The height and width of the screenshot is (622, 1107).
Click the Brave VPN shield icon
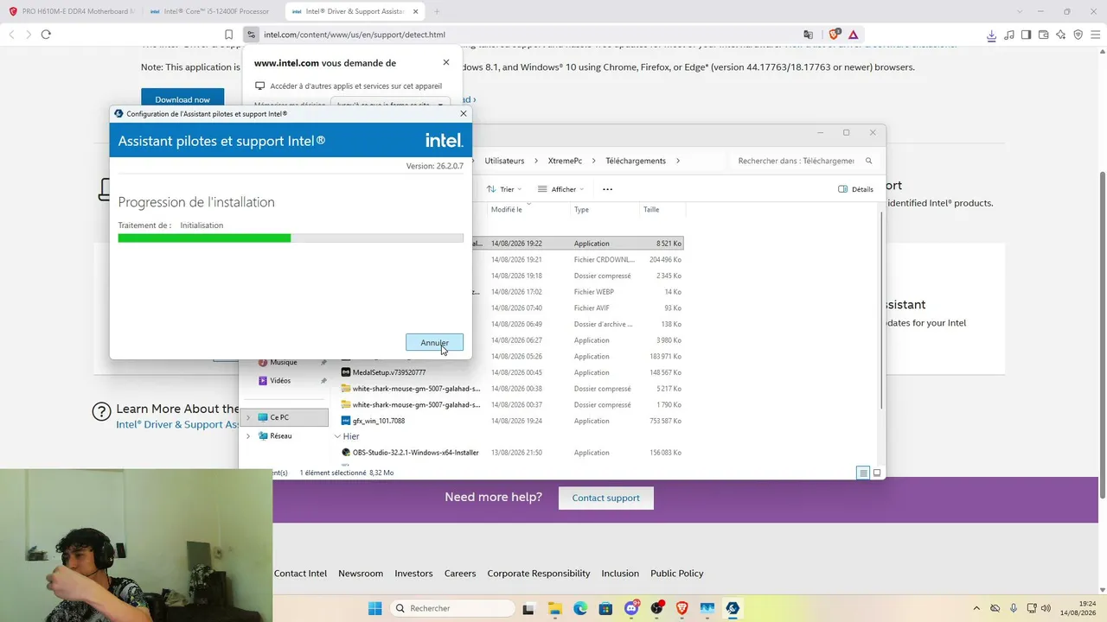point(1078,35)
